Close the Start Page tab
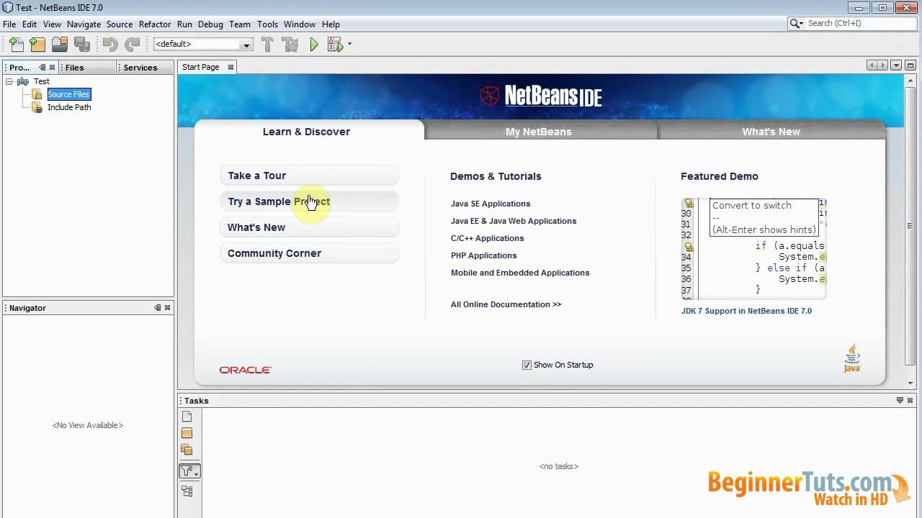Screen dimensions: 922x518 (230, 67)
